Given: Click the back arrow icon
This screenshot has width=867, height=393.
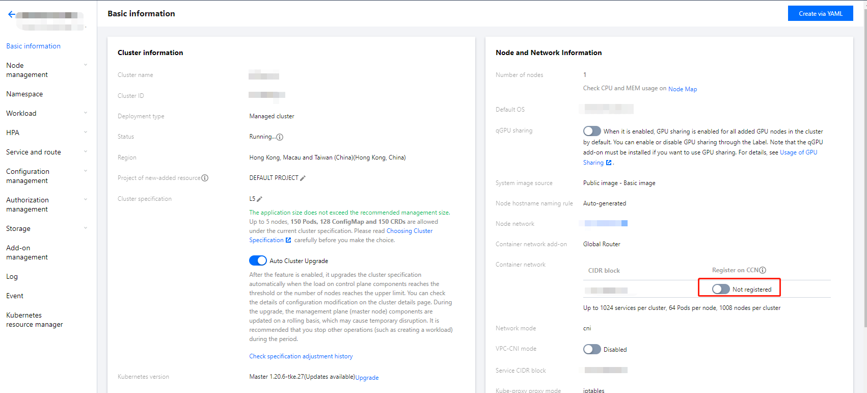Looking at the screenshot, I should point(12,14).
